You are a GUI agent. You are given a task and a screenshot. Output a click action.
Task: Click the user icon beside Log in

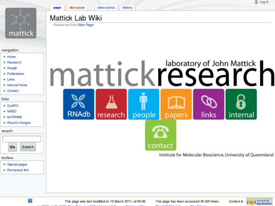(x=256, y=2)
